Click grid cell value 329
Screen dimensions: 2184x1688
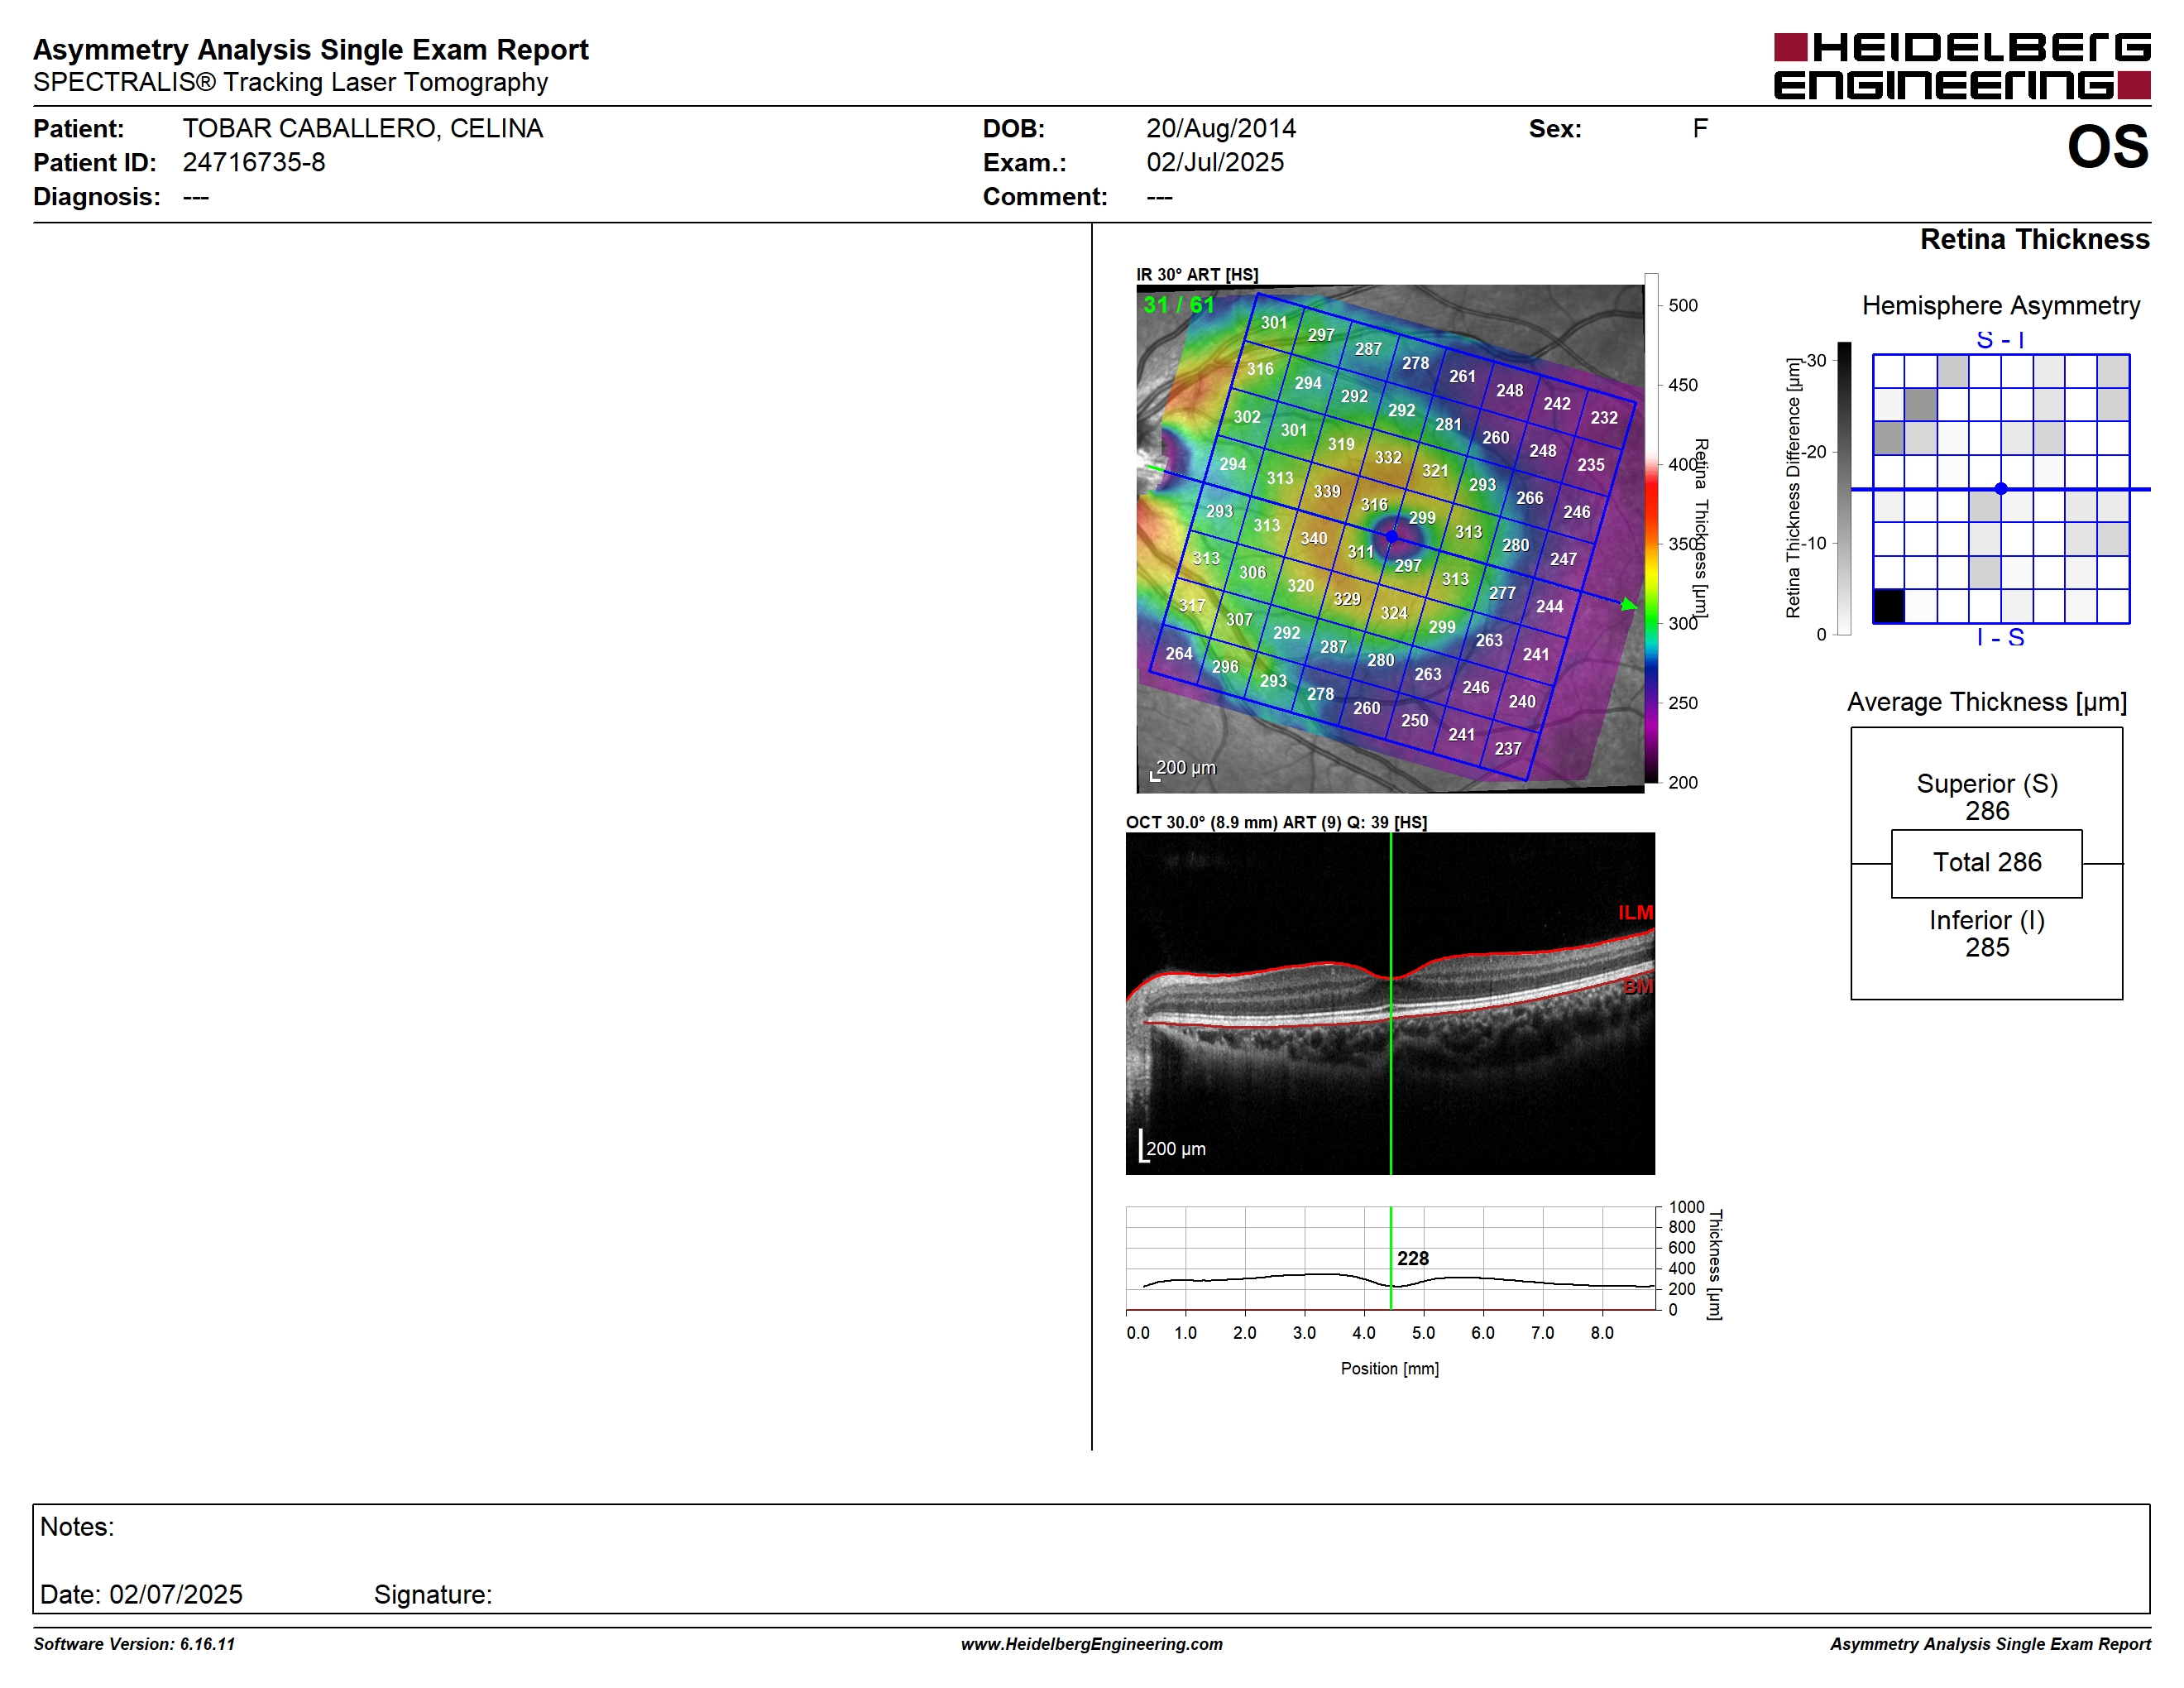pos(1346,599)
